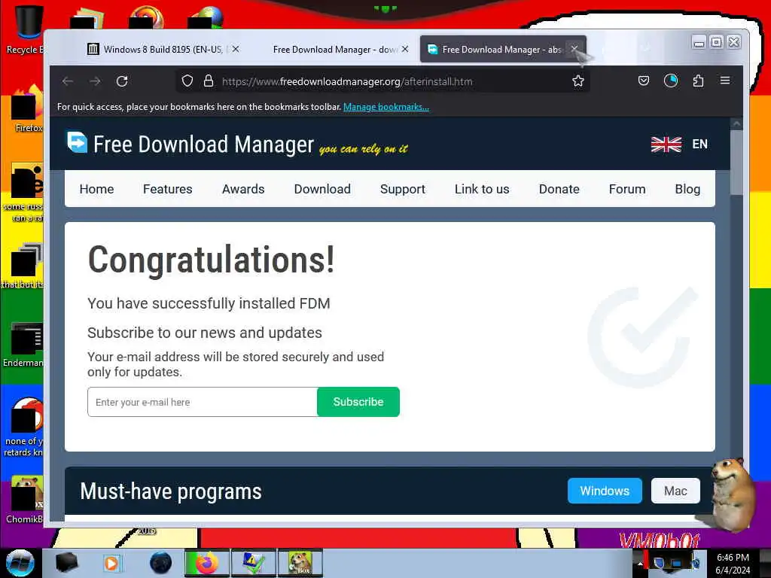Click the hamster desktop mascot
The width and height of the screenshot is (771, 578).
coord(732,494)
